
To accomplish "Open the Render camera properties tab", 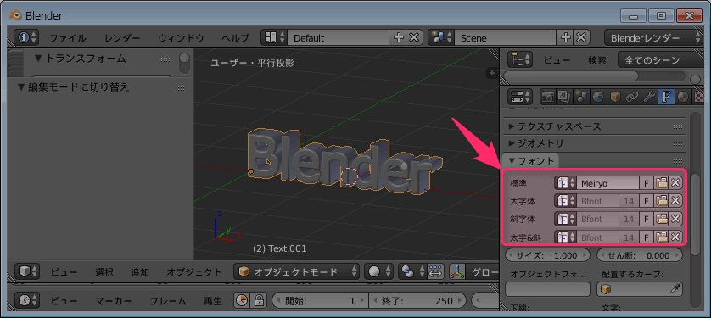I will (549, 97).
